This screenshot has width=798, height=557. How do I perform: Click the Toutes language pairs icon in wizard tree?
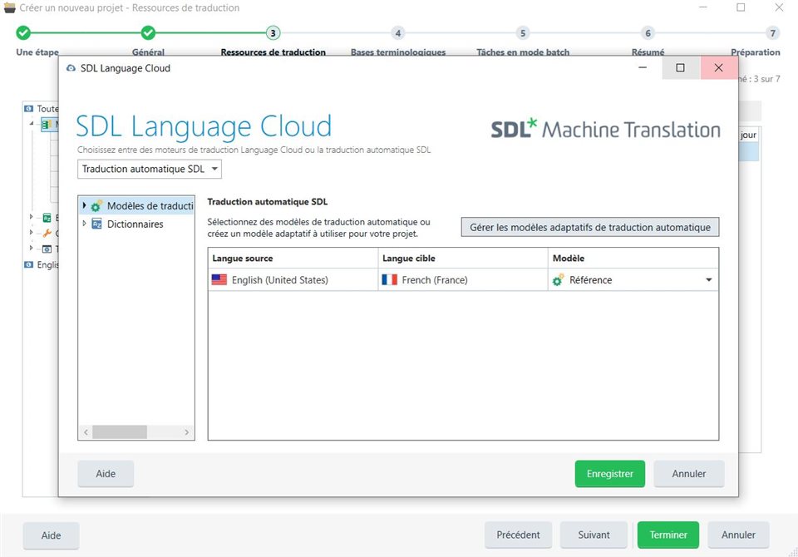click(x=29, y=108)
